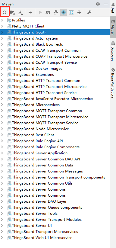Open Maven panel gear options menu
116x248 pixels.
(x=98, y=4)
